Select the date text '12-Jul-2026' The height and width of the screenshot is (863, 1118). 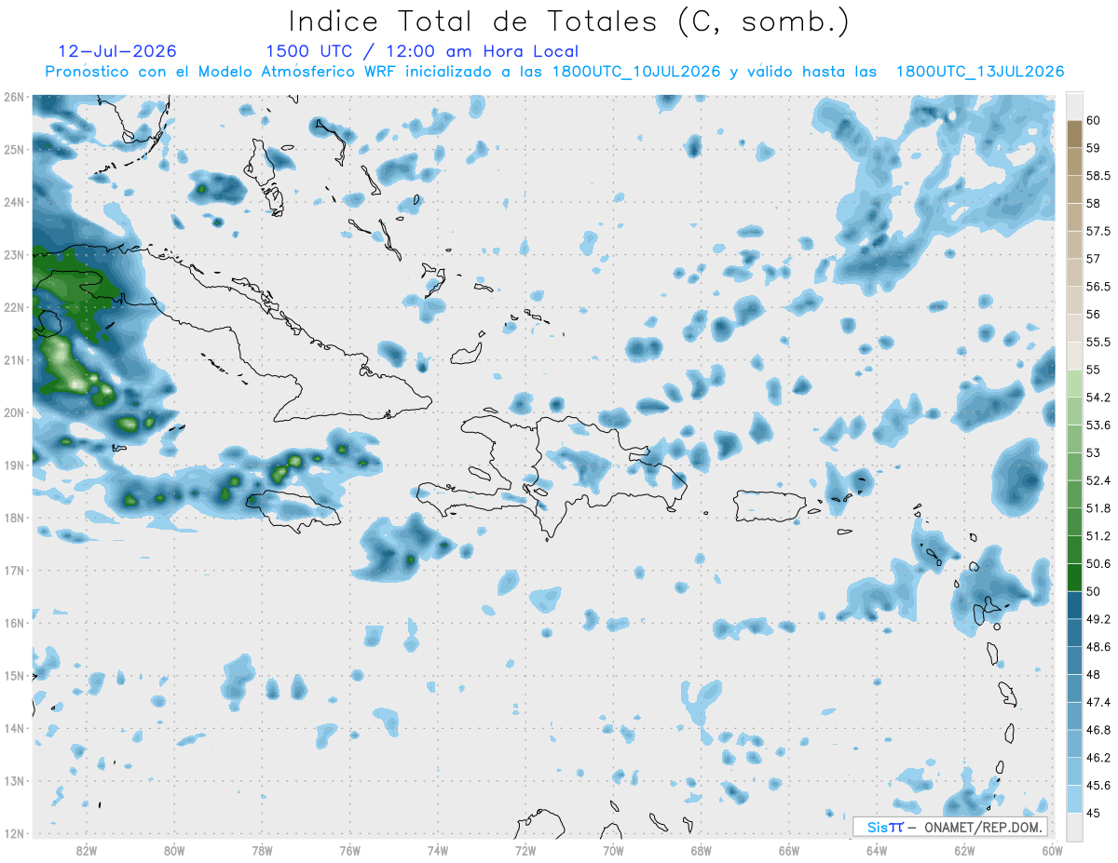[116, 51]
